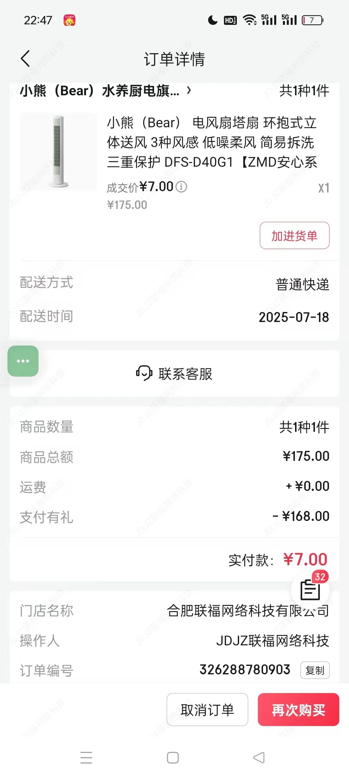Tap the red 再次购买 button
This screenshot has height=779, width=349.
coord(298,710)
